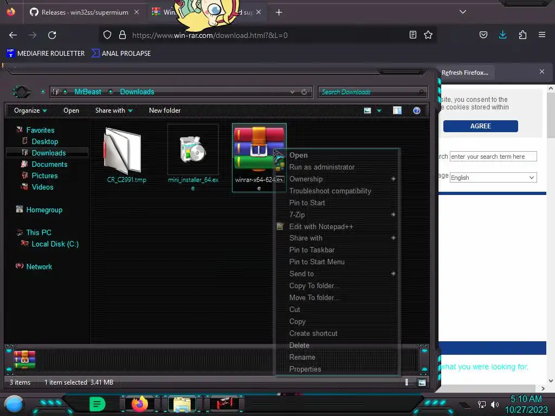Viewport: 555px width, 416px height.
Task: Click MrBeast in the breadcrumb path
Action: coord(88,92)
